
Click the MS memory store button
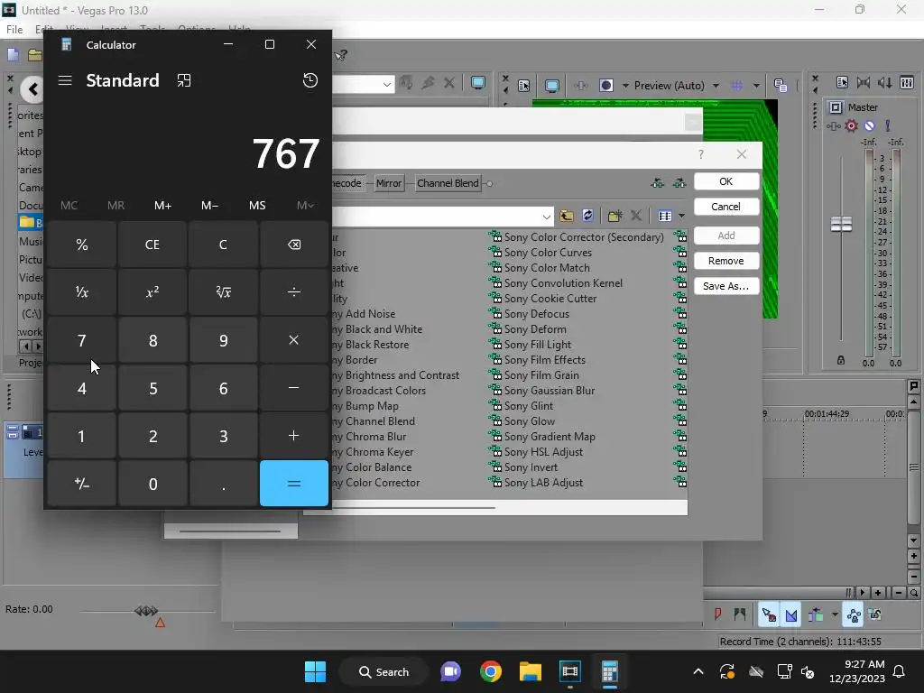coord(257,205)
